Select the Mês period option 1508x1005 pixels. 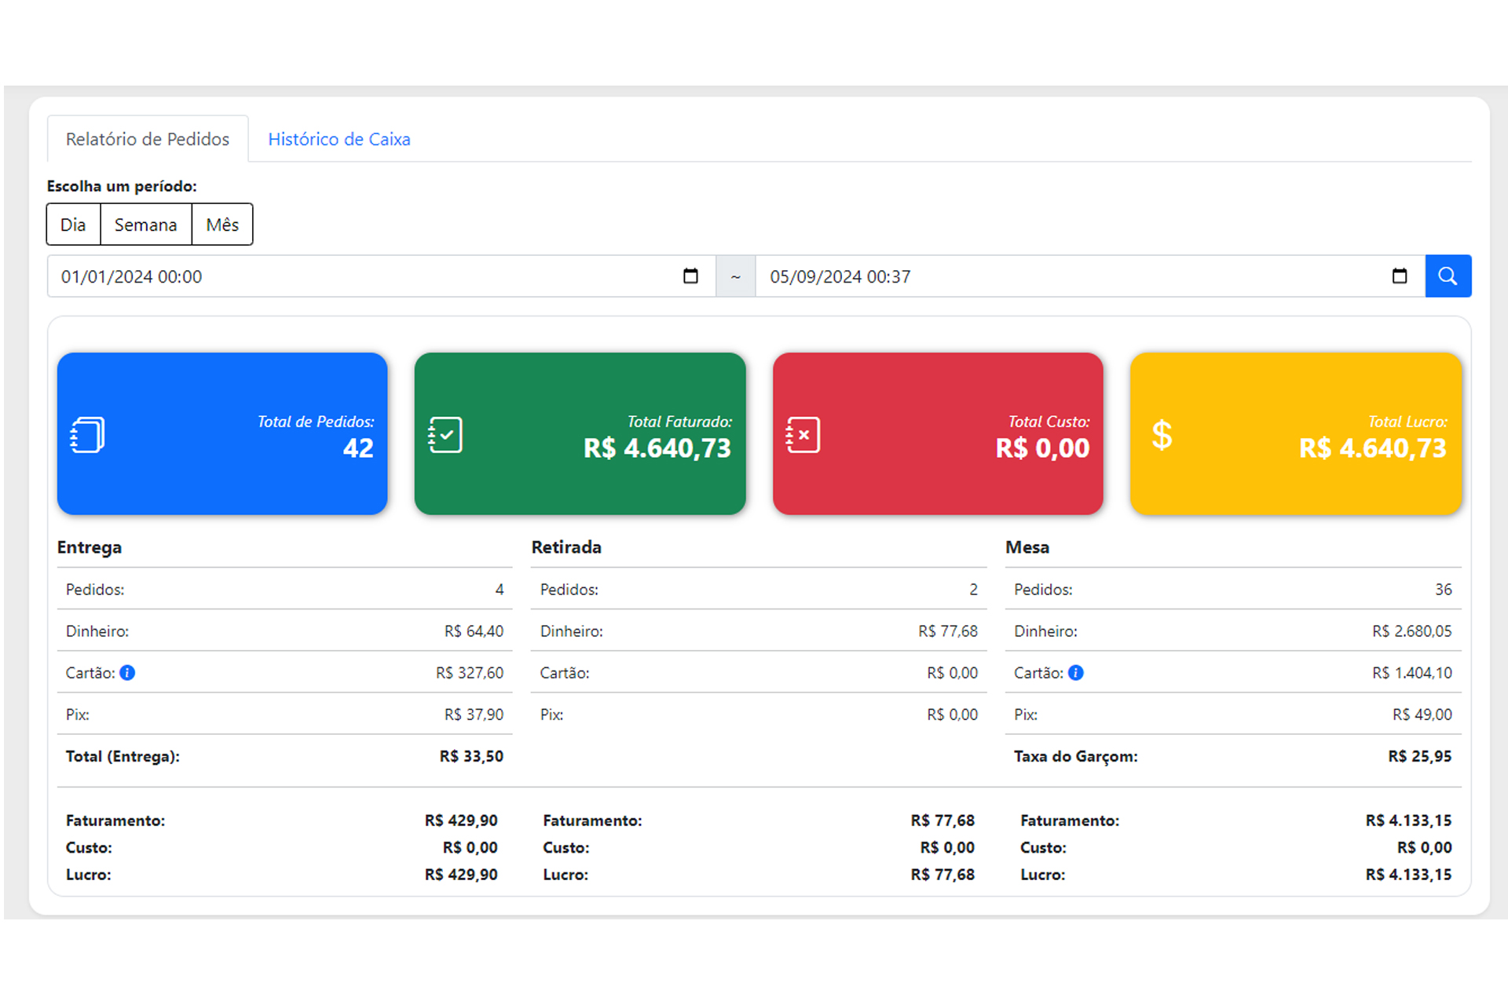pyautogui.click(x=222, y=225)
